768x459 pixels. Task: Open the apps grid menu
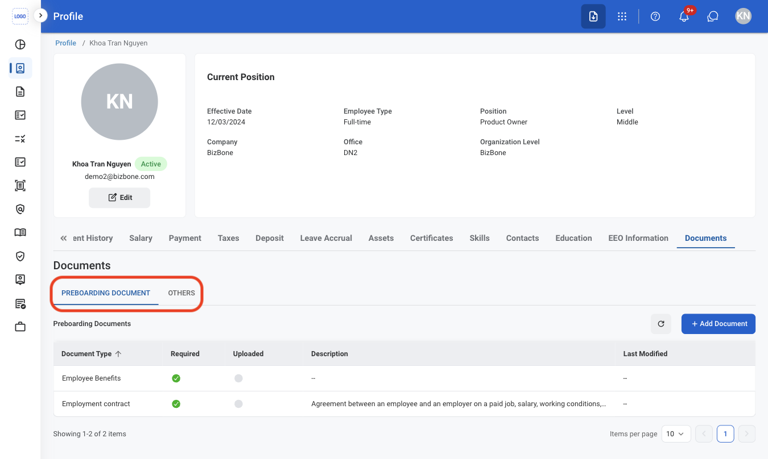click(622, 16)
